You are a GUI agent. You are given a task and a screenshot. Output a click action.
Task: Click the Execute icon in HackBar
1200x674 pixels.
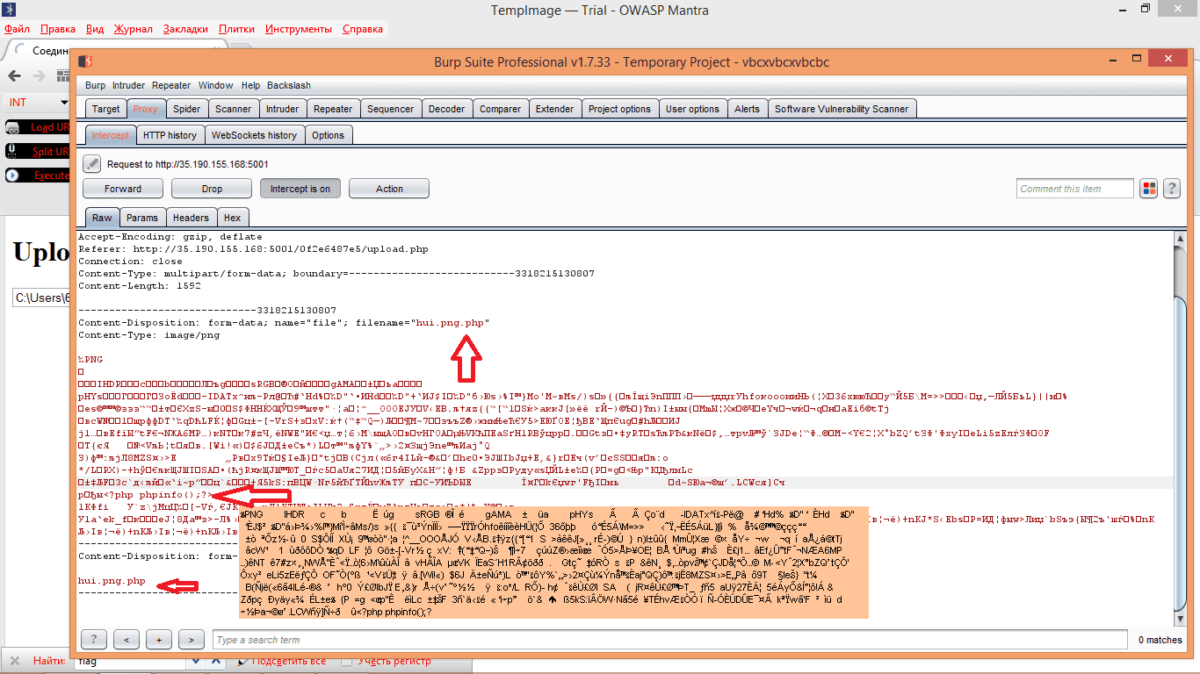pos(12,175)
